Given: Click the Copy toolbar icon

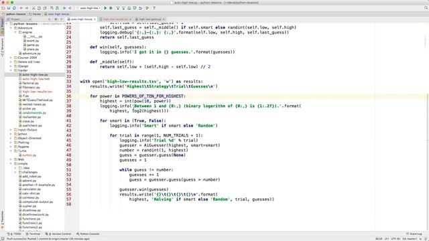Looking at the screenshot, I should [x=39, y=8].
